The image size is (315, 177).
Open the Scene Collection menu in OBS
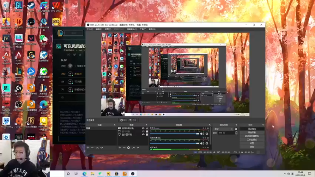click(x=132, y=29)
